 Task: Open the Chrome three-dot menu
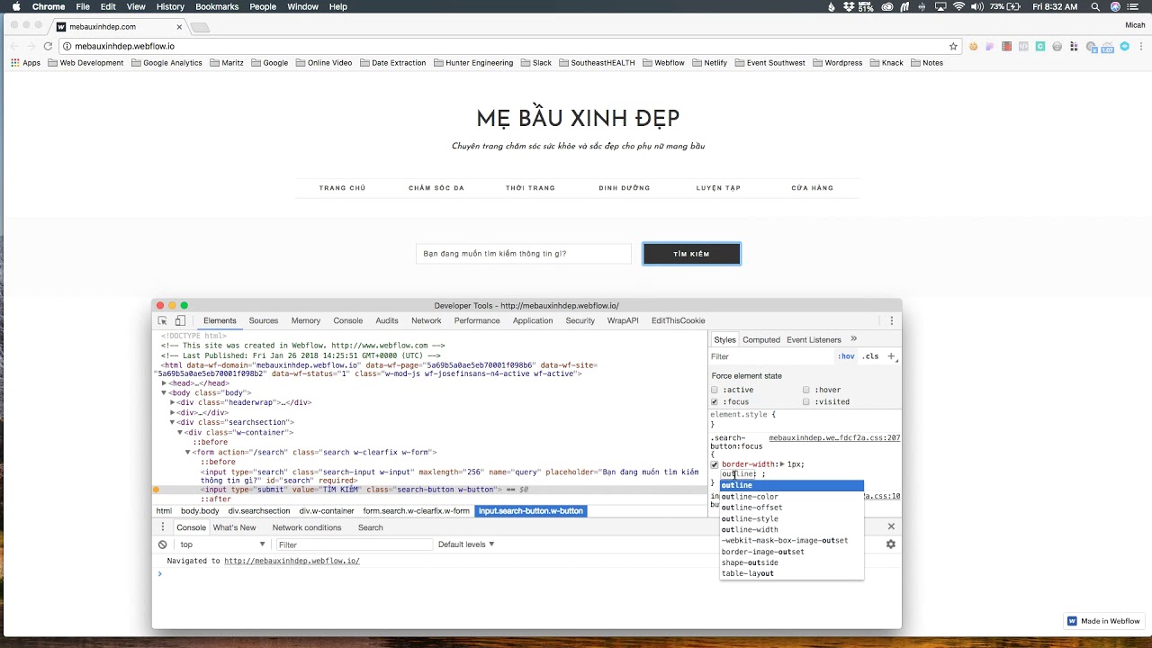coord(1139,46)
